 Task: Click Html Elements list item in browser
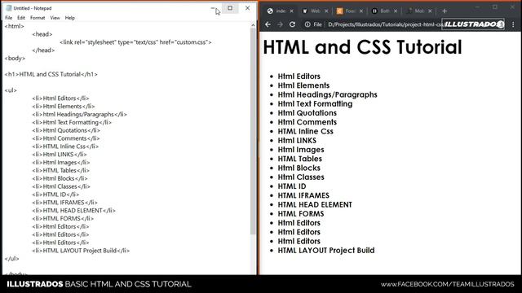point(303,85)
